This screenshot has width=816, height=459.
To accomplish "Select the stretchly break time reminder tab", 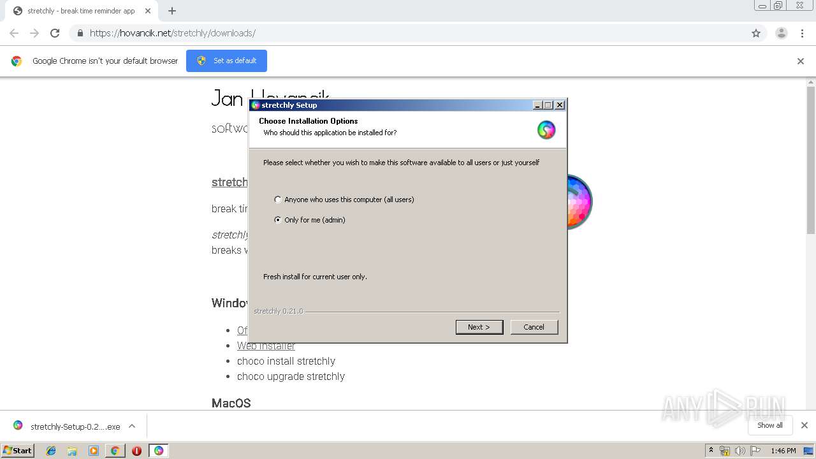I will coord(81,11).
